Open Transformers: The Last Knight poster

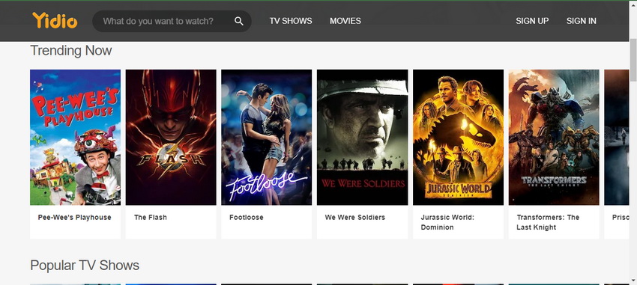point(554,137)
